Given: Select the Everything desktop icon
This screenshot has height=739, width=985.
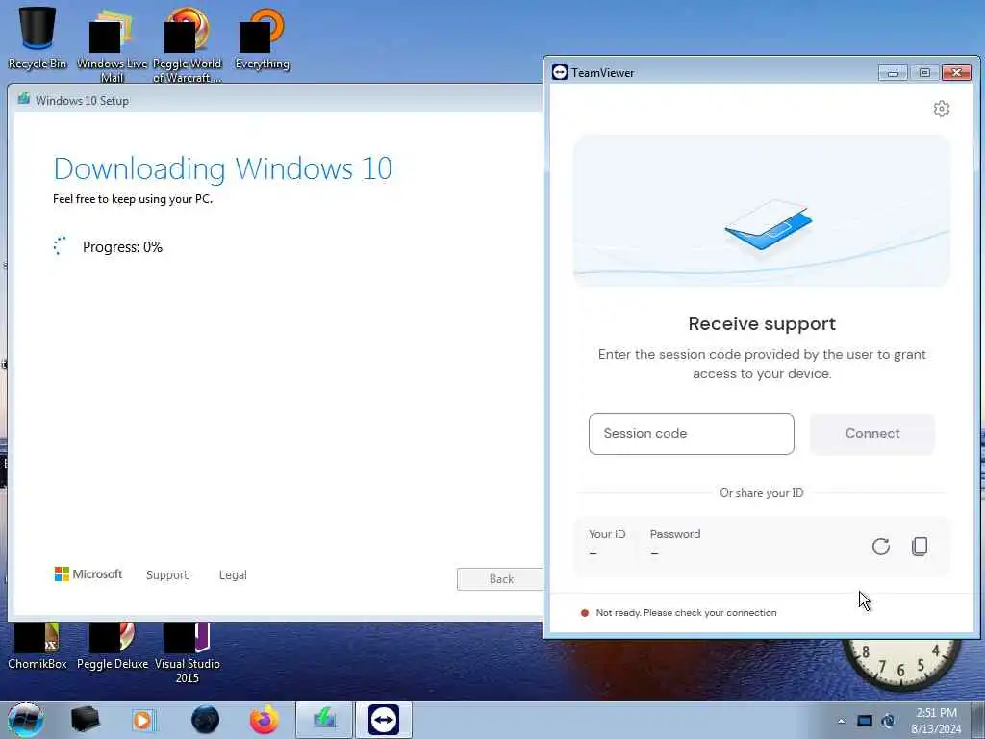Looking at the screenshot, I should [x=262, y=38].
